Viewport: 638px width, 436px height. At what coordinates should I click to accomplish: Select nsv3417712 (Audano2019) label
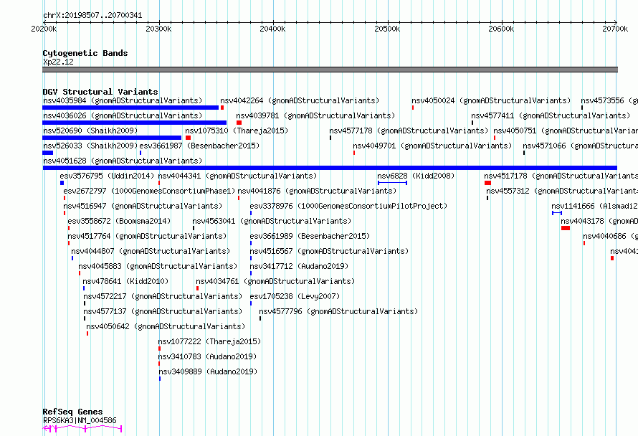(x=299, y=266)
